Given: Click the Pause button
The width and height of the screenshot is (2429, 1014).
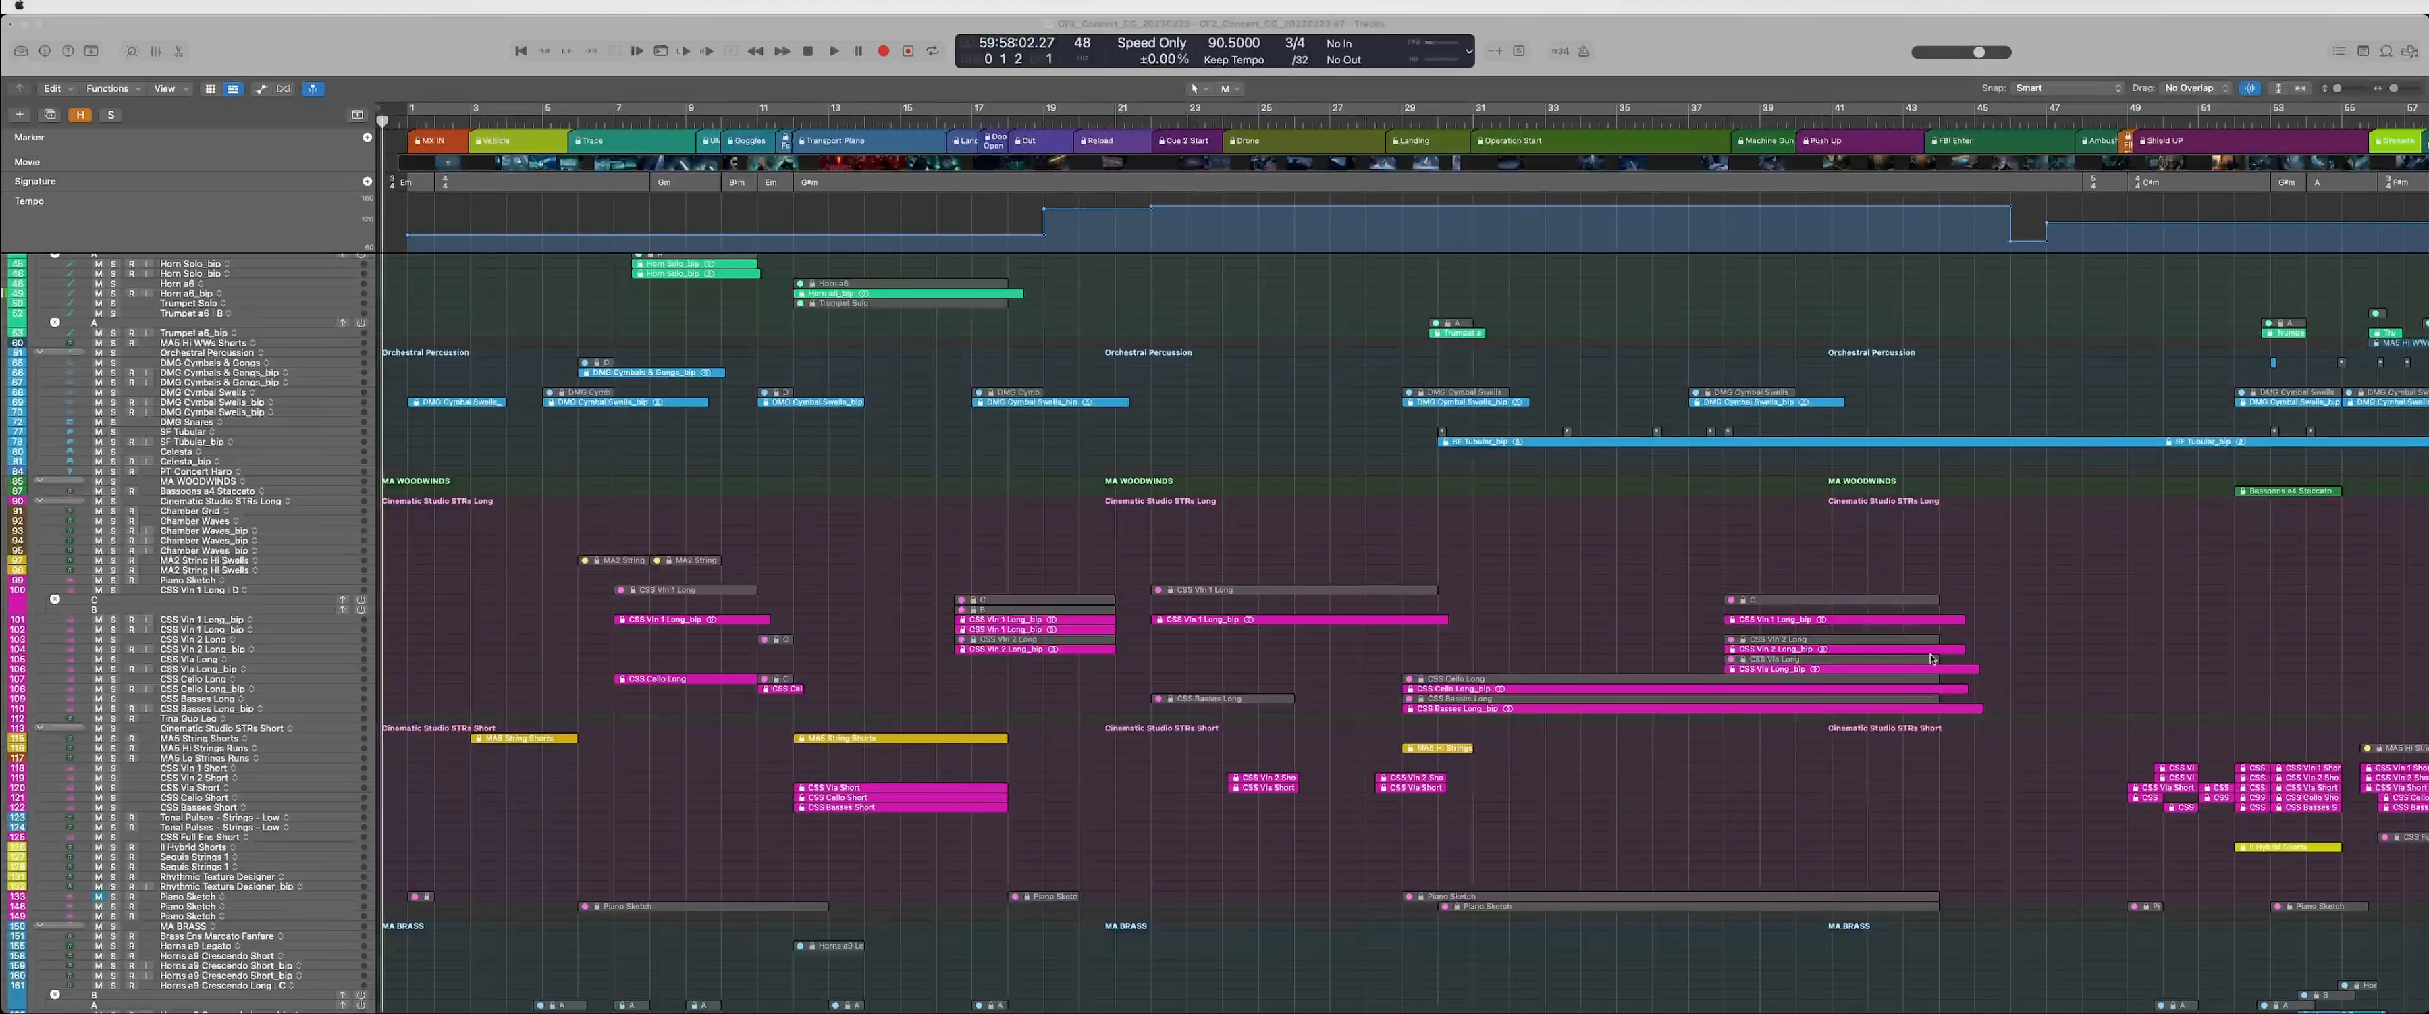Looking at the screenshot, I should point(858,51).
